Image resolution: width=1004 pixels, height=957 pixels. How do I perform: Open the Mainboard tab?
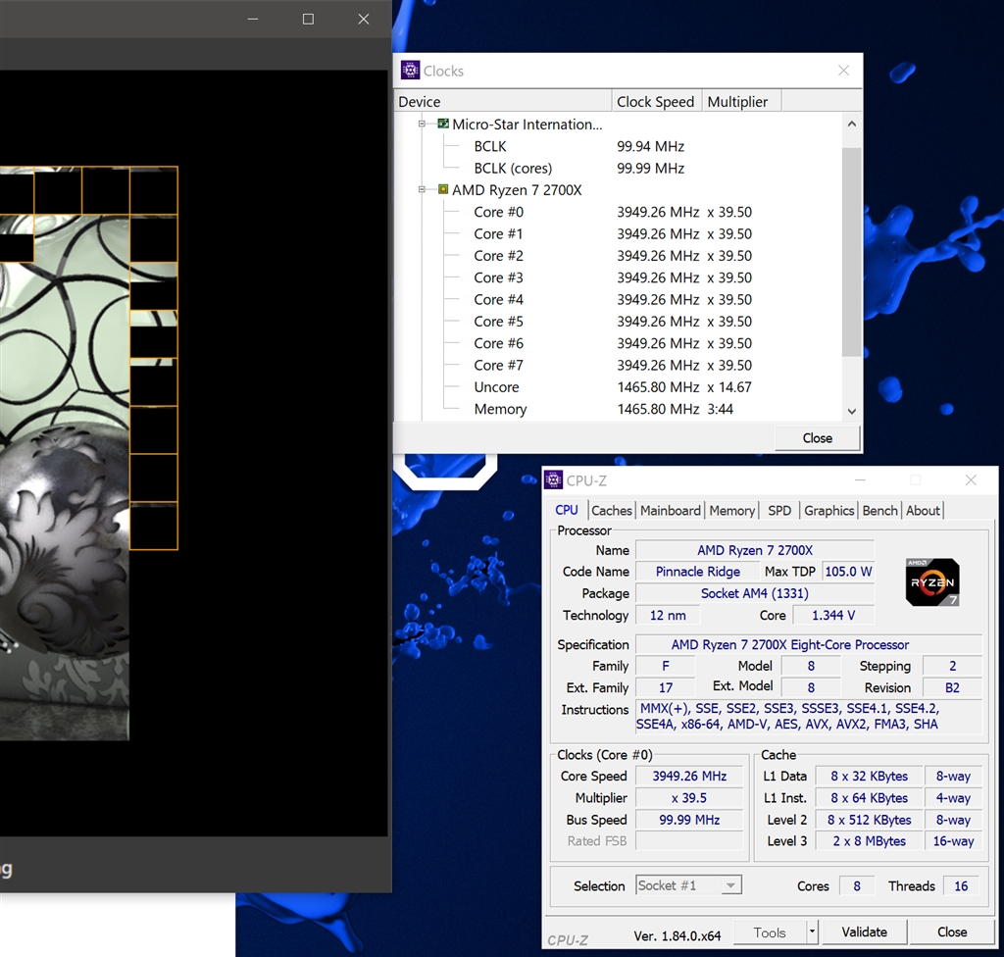[x=671, y=511]
